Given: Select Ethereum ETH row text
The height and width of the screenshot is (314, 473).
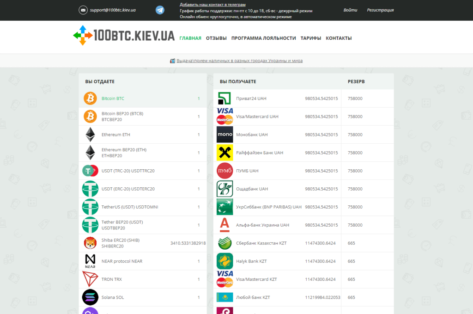Looking at the screenshot, I should pyautogui.click(x=116, y=135).
